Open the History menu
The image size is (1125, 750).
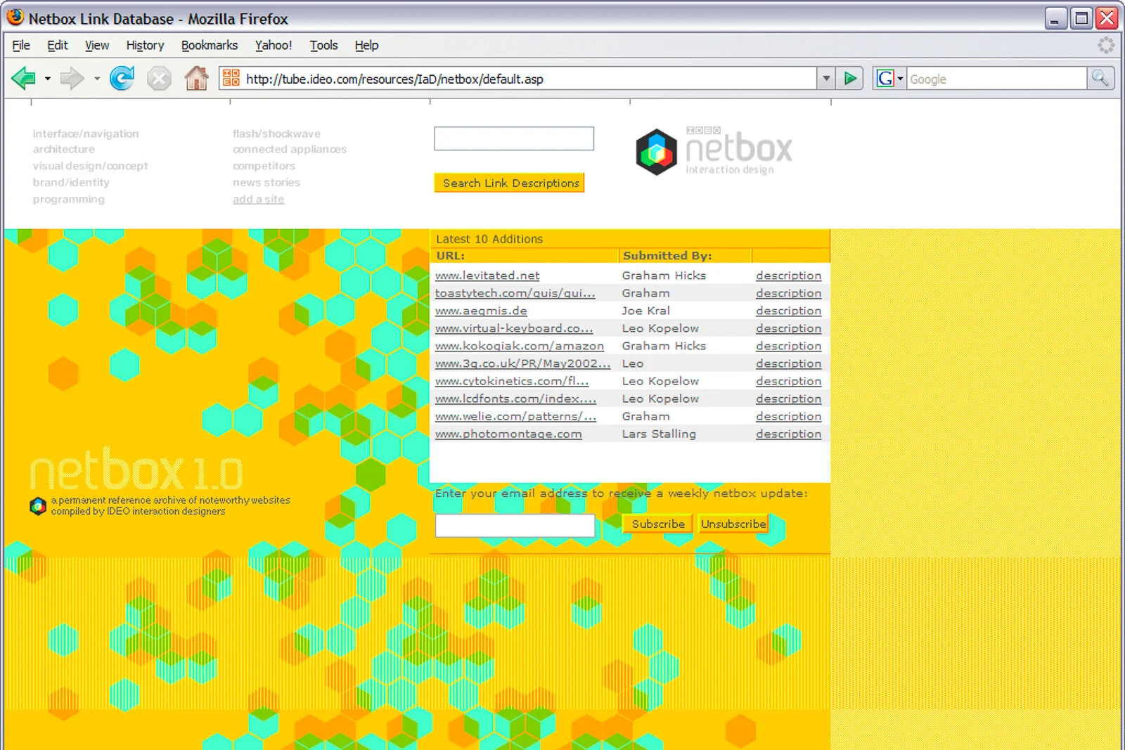click(145, 45)
